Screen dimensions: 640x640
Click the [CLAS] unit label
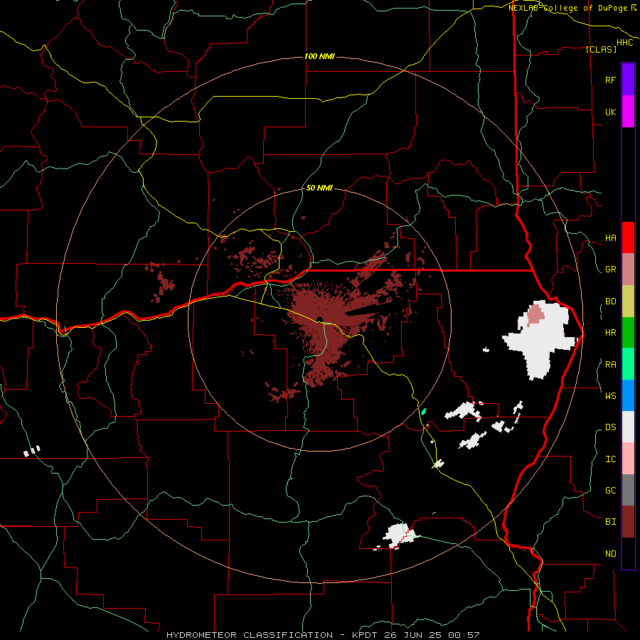coord(601,50)
